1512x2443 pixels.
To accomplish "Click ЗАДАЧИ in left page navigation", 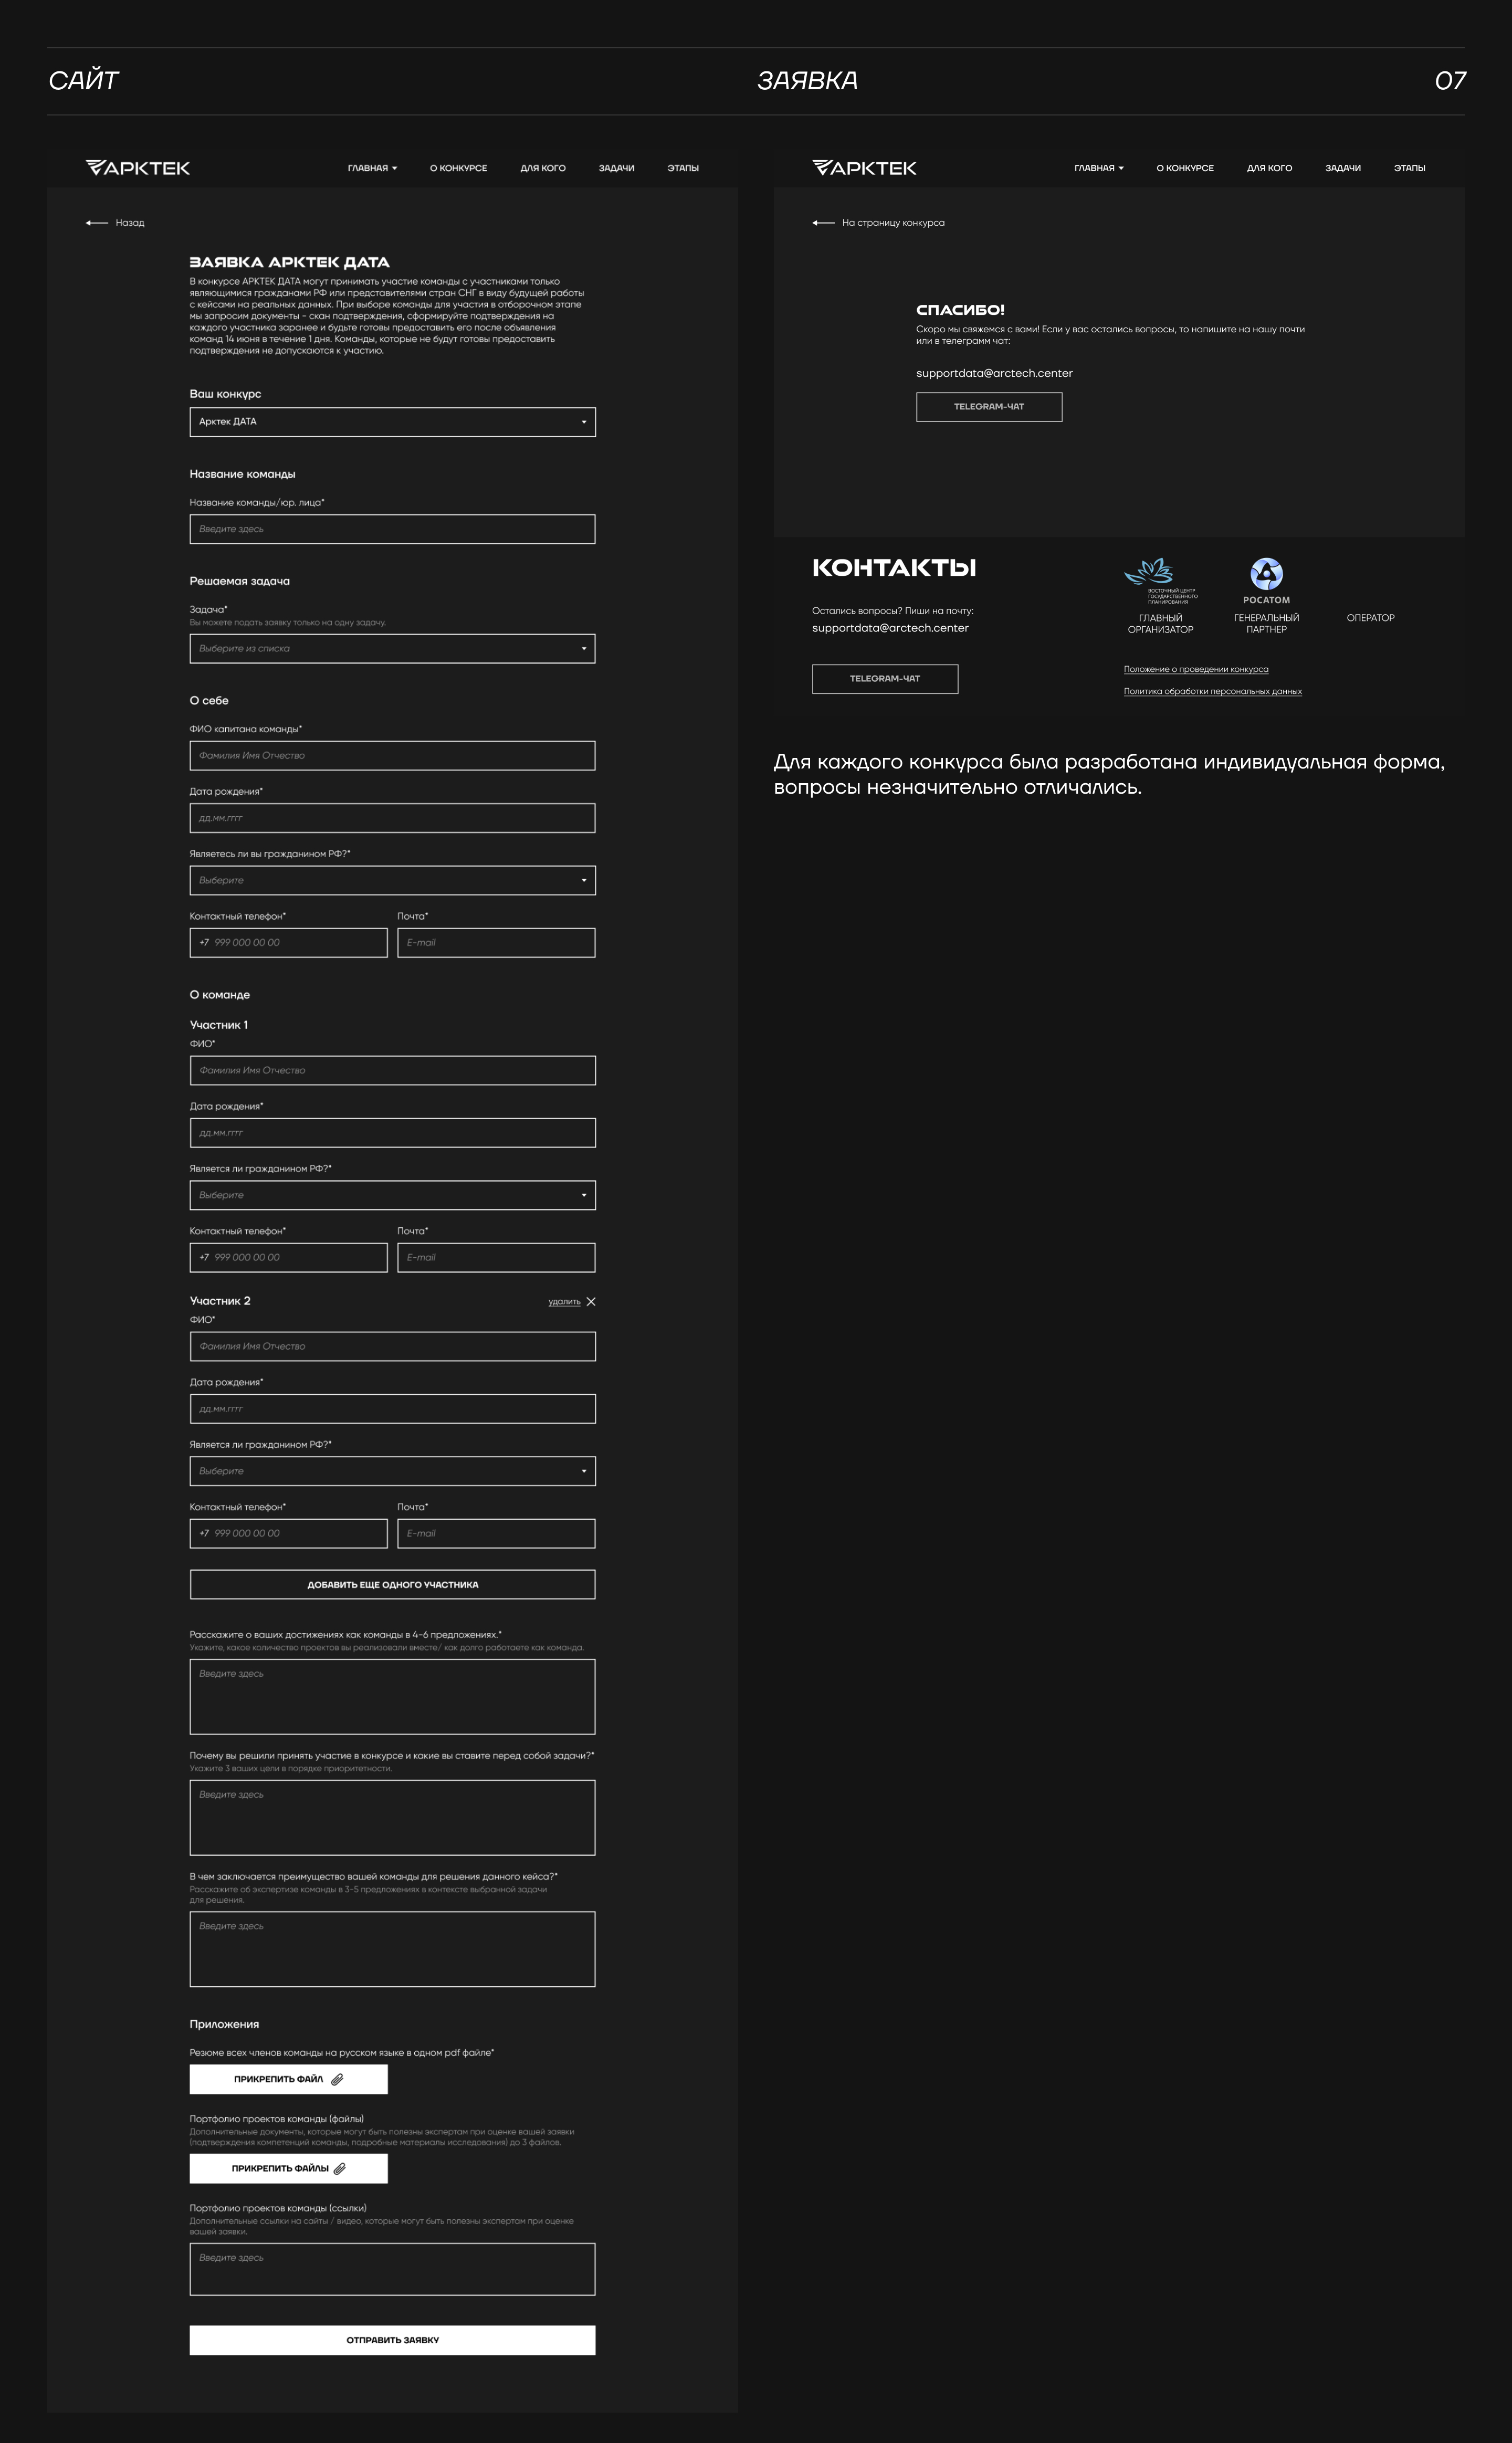I will coord(616,168).
